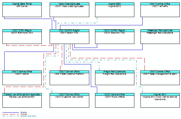
Task: Click 'Virginia DMV Motor Carrier Service Operations' label
Action: point(160,98)
